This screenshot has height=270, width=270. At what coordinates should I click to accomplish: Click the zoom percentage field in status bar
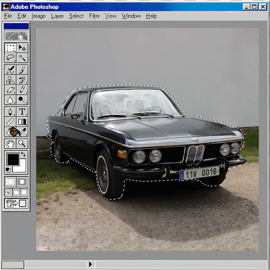13,264
